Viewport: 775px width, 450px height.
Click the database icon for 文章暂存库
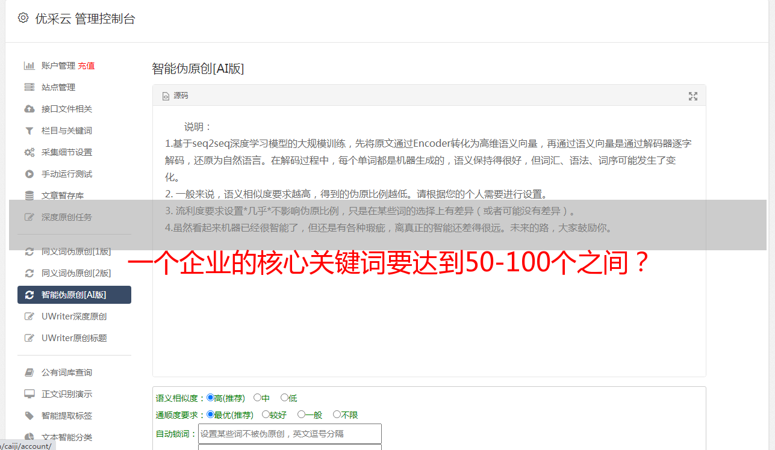coord(29,196)
